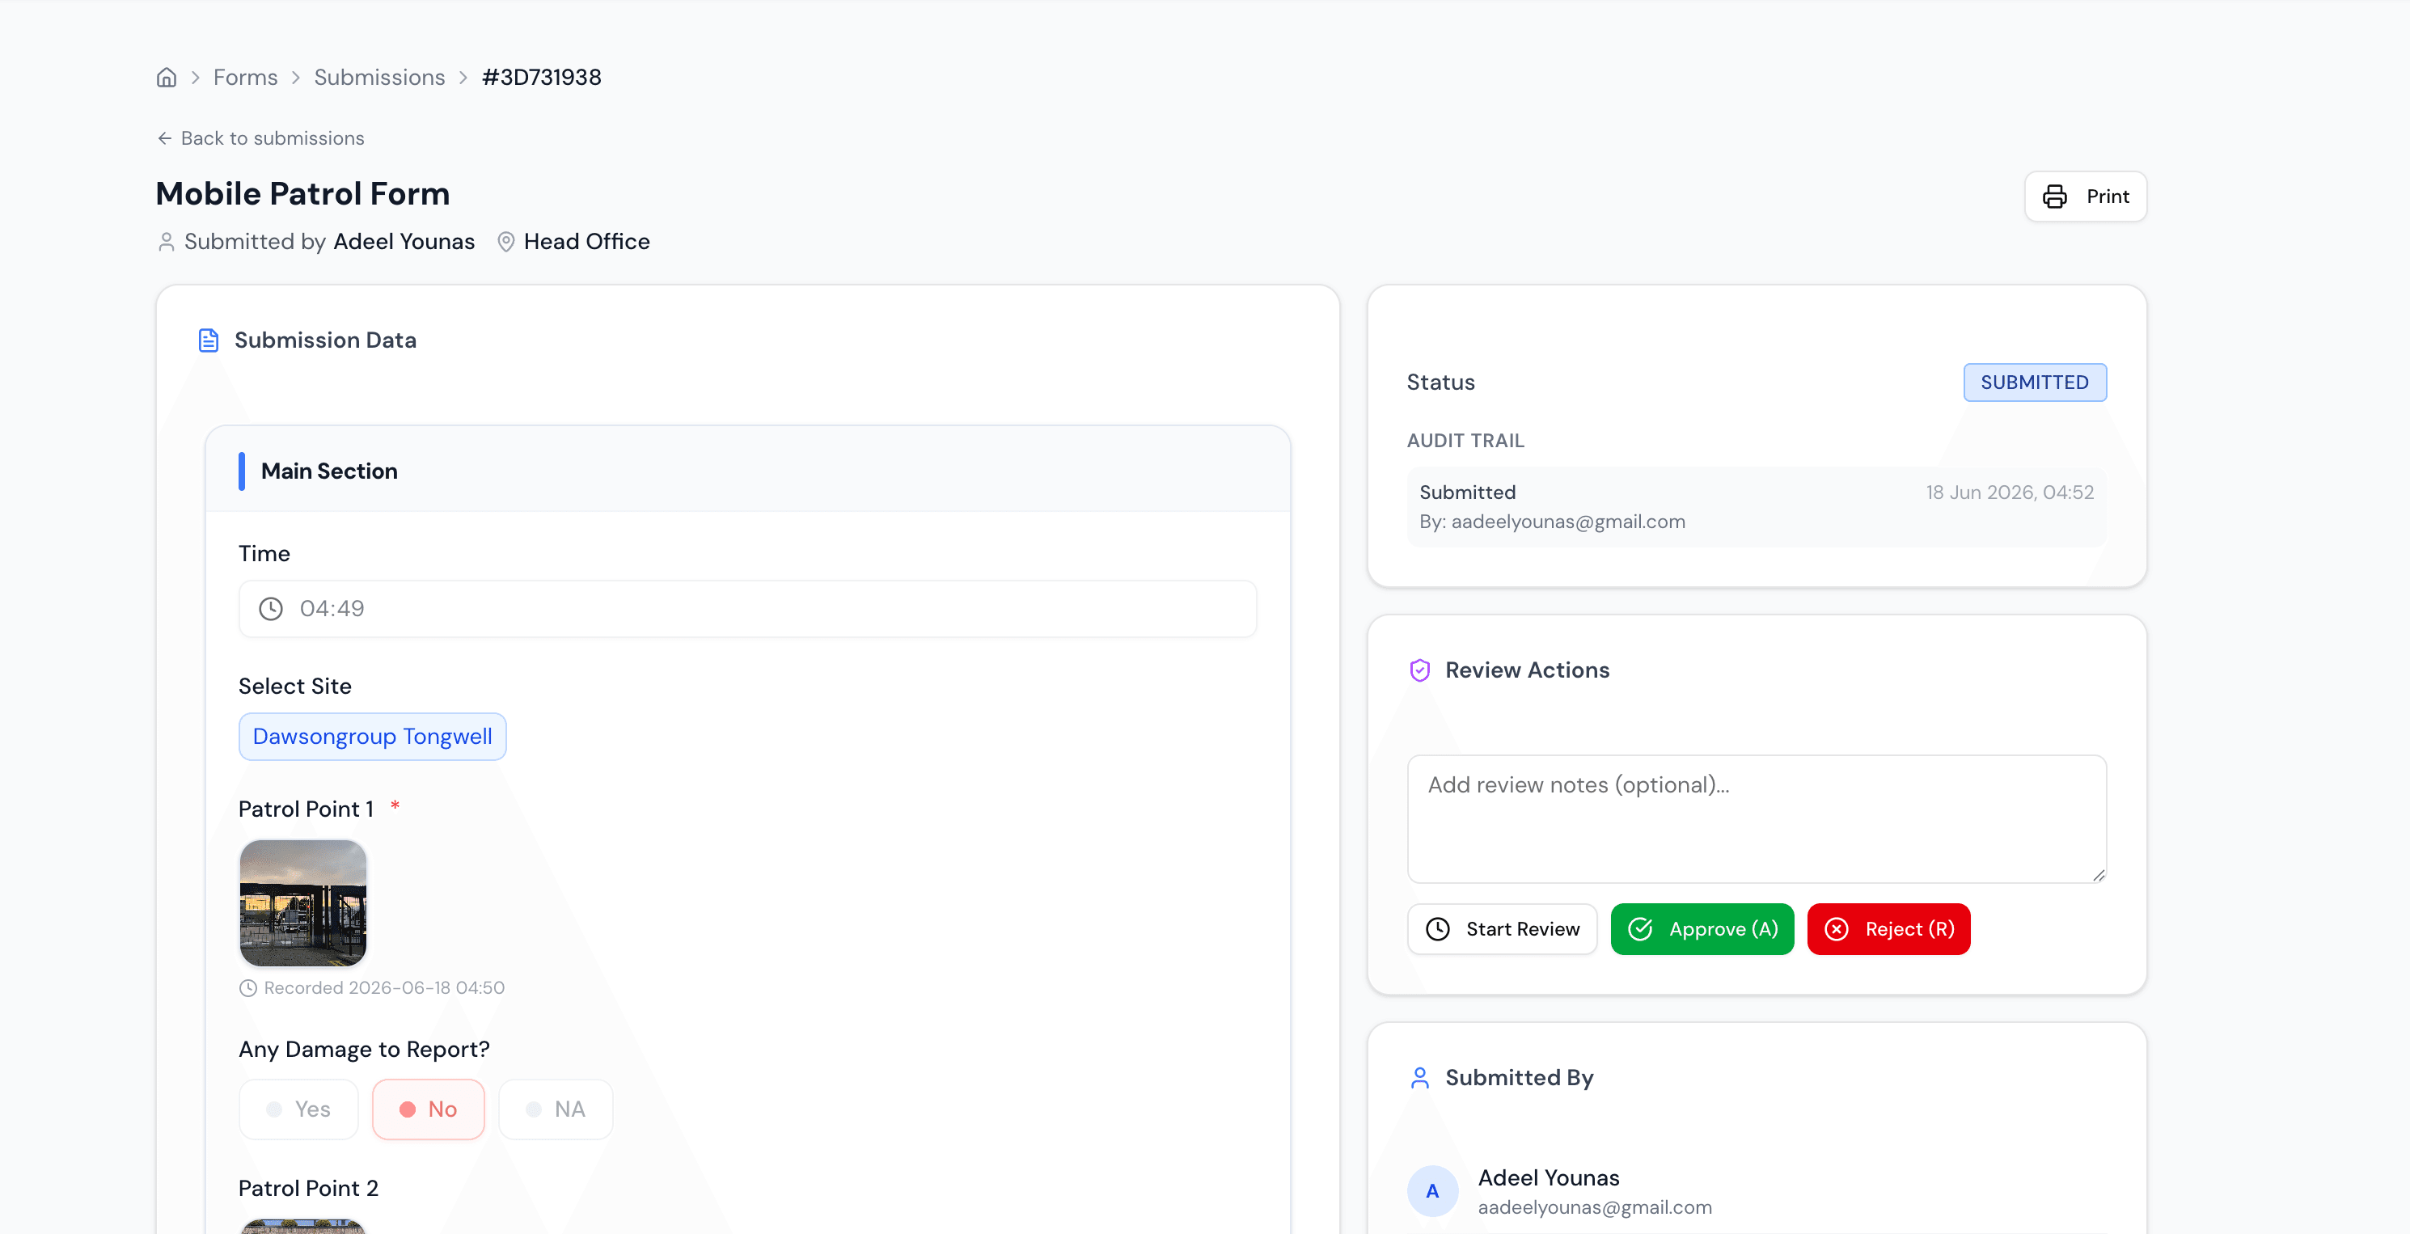Click the Start Review button
The height and width of the screenshot is (1234, 2410).
click(1503, 929)
